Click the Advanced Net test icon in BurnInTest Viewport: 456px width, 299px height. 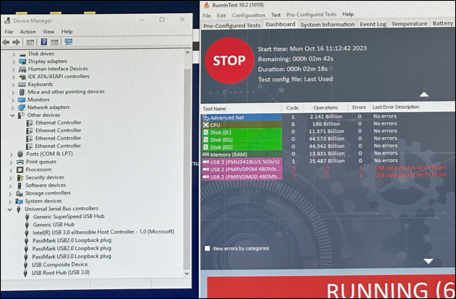[206, 117]
